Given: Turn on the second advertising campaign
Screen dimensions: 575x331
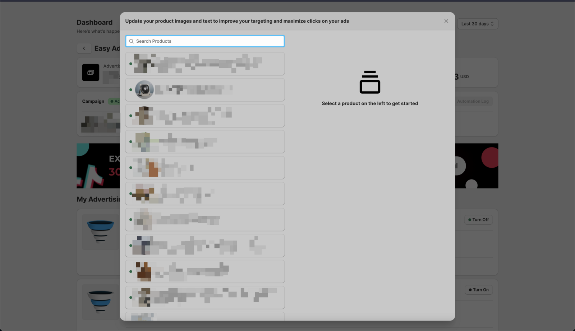Looking at the screenshot, I should coord(478,290).
